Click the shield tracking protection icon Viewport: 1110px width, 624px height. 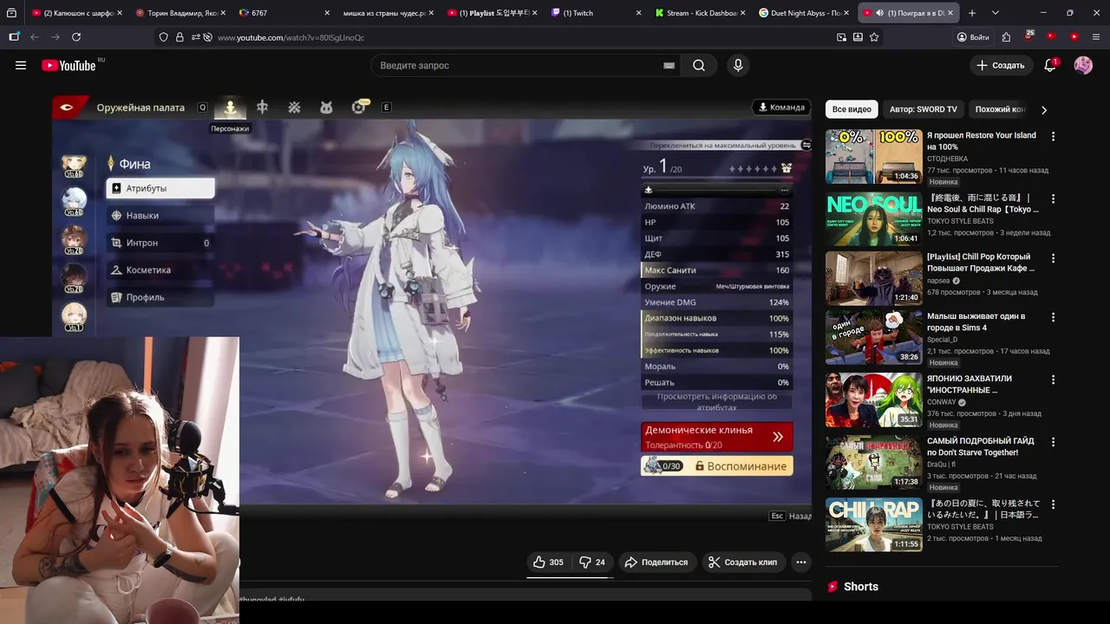pyautogui.click(x=163, y=37)
